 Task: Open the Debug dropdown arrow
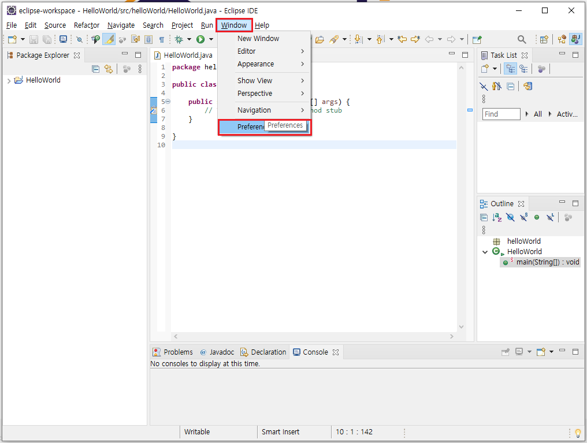(x=189, y=39)
